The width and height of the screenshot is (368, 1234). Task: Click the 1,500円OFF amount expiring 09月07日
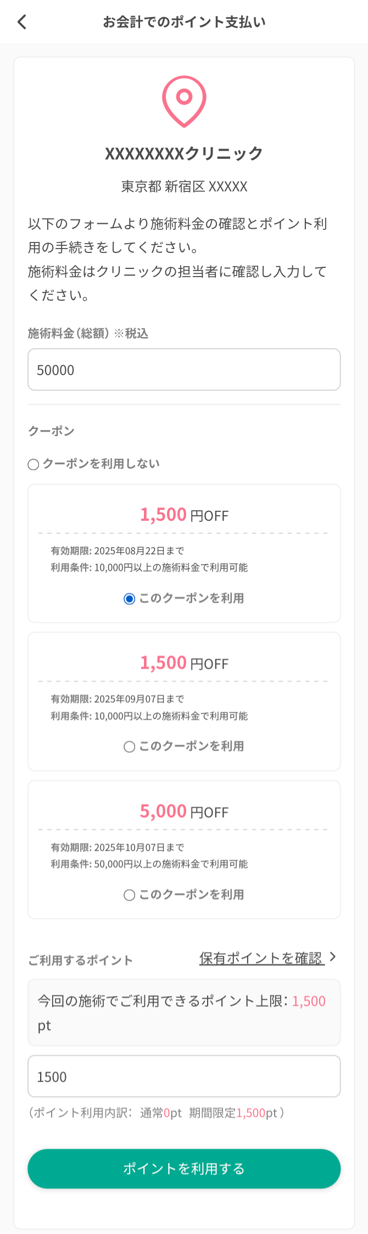(x=184, y=663)
